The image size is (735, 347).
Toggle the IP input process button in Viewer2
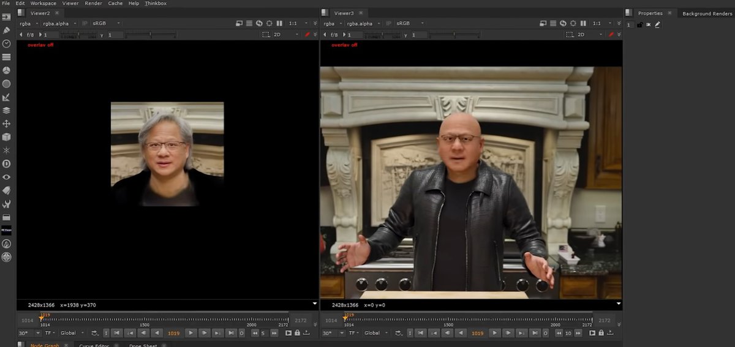click(85, 23)
